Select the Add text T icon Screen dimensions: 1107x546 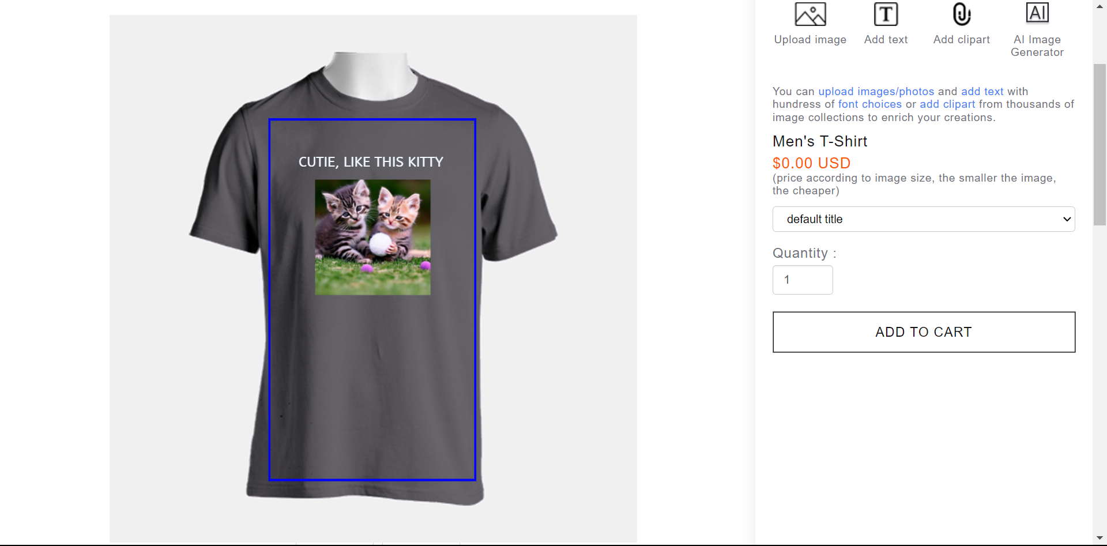(886, 14)
